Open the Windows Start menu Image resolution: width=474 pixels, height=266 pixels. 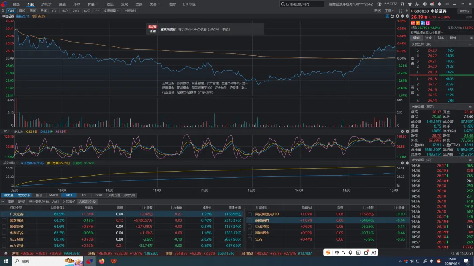(x=6, y=261)
